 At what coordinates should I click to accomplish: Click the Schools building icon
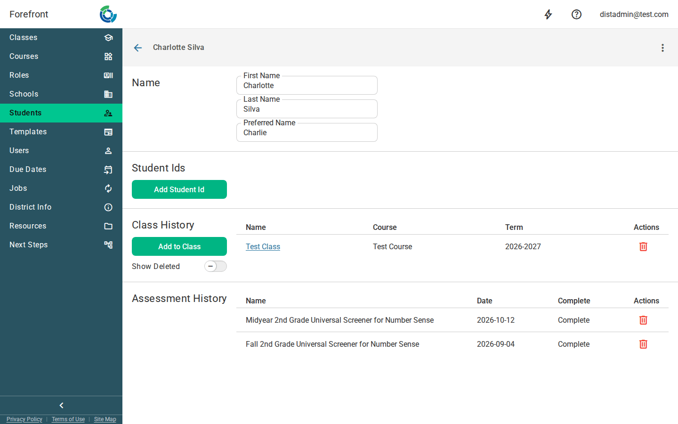[108, 94]
